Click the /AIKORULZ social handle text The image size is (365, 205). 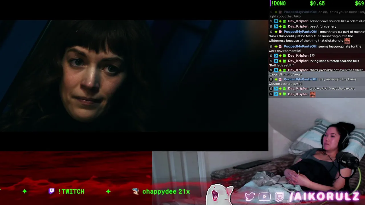point(325,196)
